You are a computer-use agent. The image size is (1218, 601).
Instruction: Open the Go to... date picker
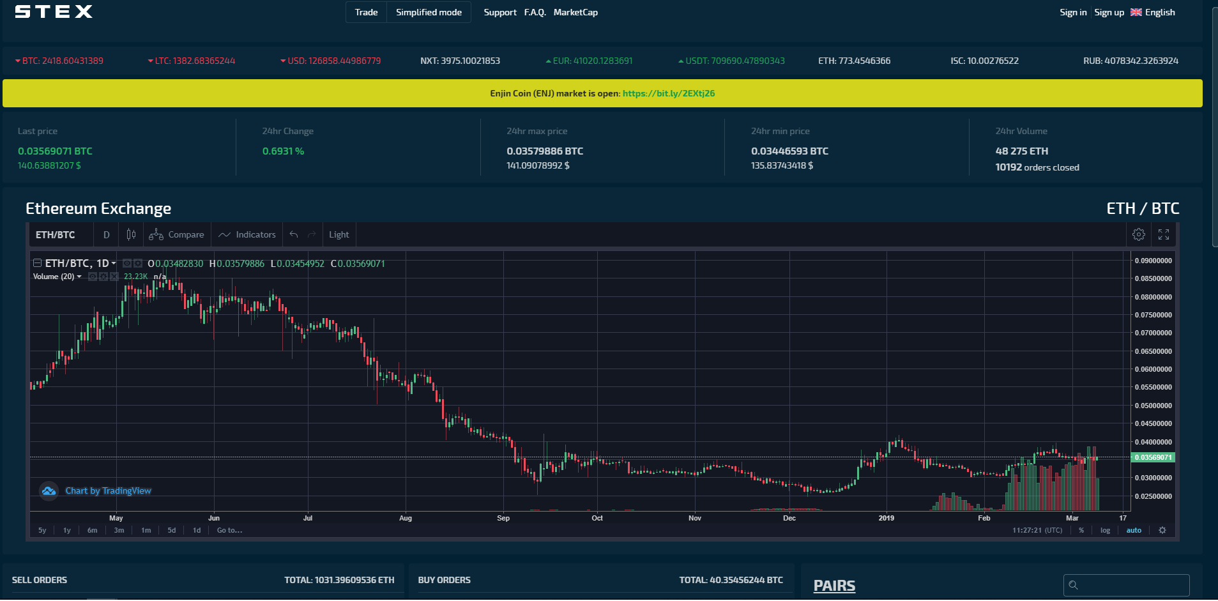coord(229,530)
